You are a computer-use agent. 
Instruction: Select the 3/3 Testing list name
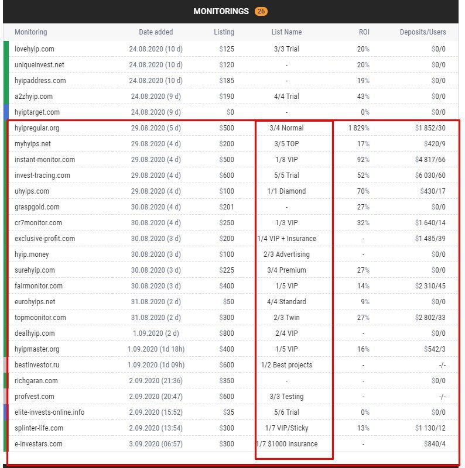tap(286, 397)
